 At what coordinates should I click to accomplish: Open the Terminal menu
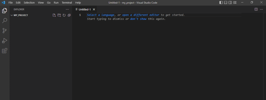click(67, 3)
